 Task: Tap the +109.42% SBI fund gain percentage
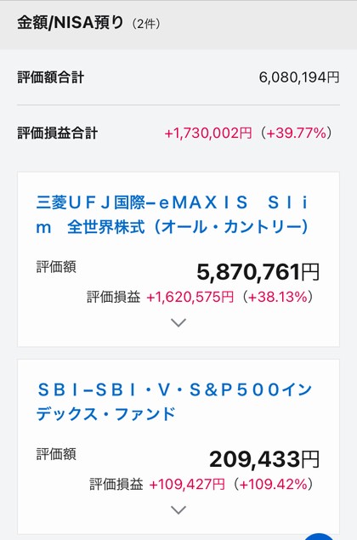tap(274, 484)
